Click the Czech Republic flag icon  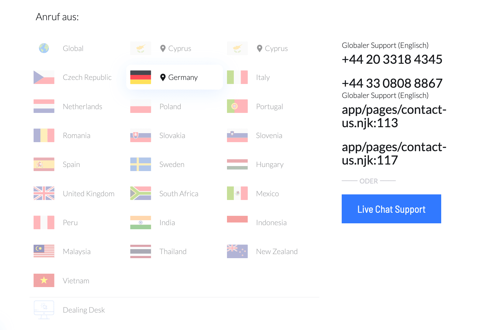pyautogui.click(x=44, y=77)
